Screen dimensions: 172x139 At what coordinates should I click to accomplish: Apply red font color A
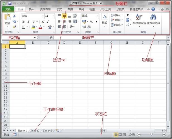[40, 27]
